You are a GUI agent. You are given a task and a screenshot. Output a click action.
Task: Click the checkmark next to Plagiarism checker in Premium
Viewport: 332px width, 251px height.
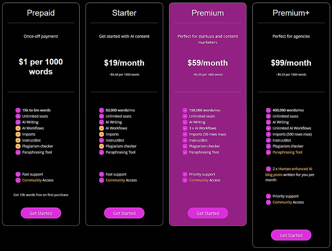tap(185, 146)
